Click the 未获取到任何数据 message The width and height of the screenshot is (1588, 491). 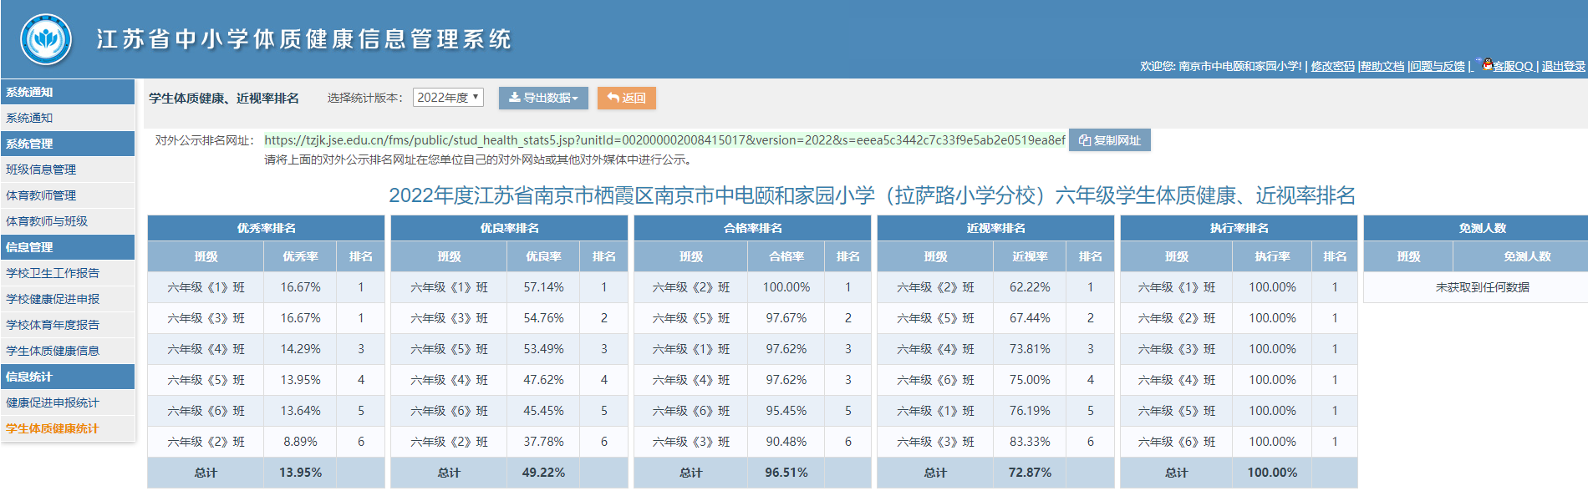[1482, 287]
